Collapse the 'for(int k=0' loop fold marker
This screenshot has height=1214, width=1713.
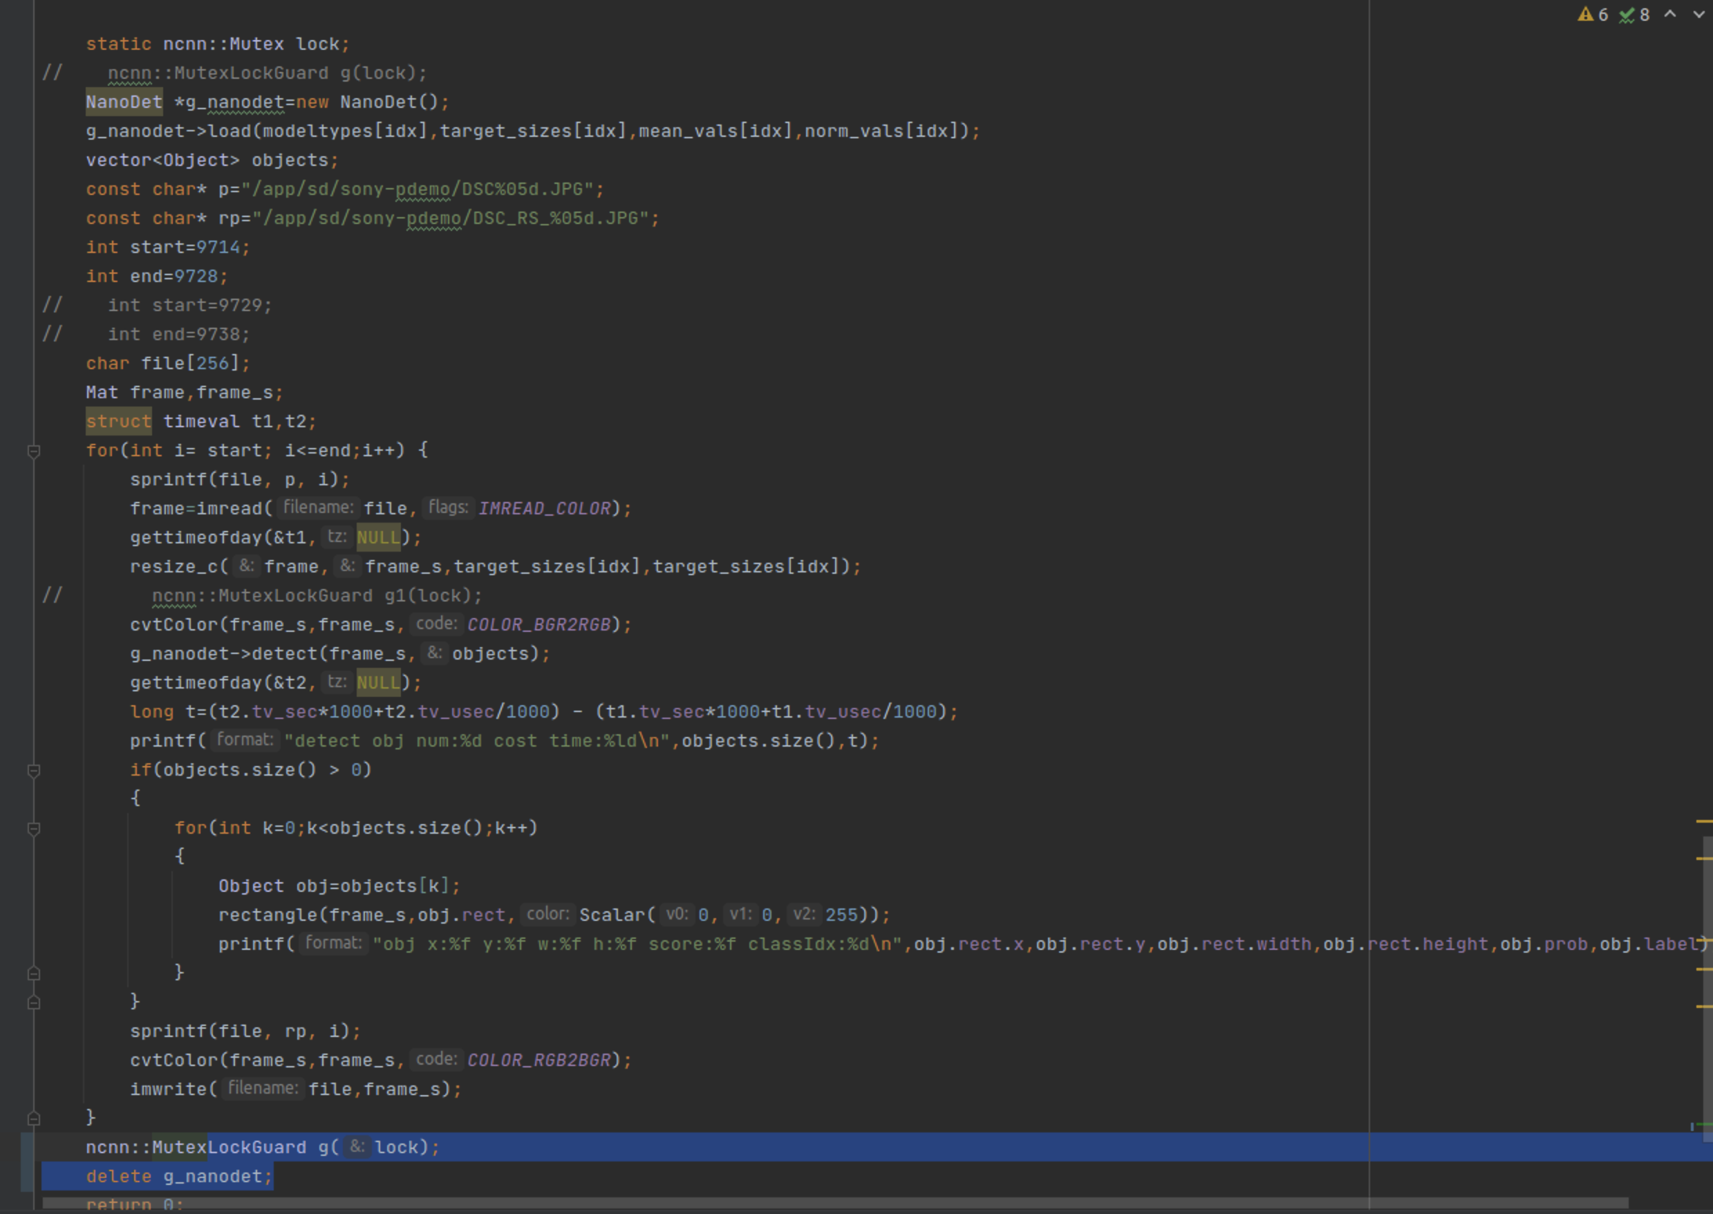tap(34, 828)
